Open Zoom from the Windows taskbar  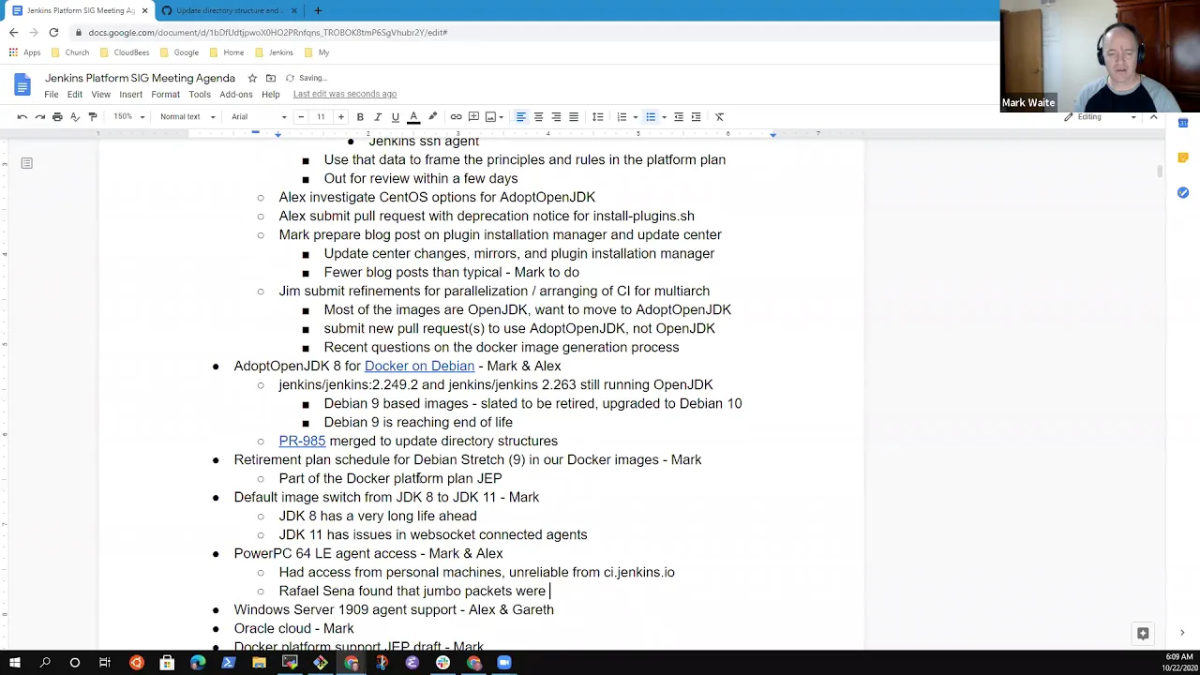tap(504, 663)
